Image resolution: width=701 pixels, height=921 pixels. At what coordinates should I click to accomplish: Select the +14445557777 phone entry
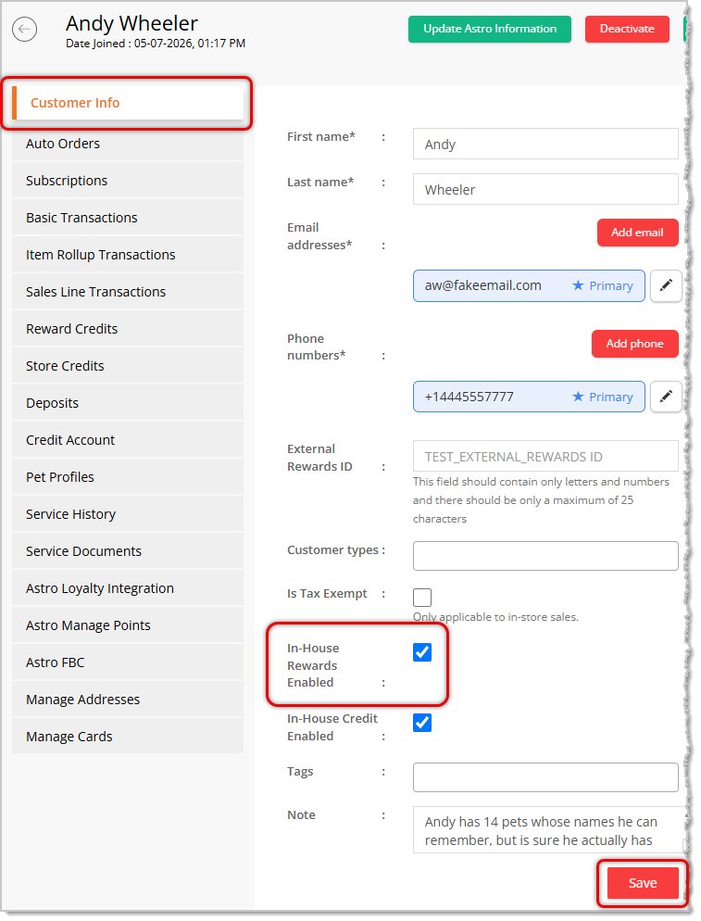[529, 397]
